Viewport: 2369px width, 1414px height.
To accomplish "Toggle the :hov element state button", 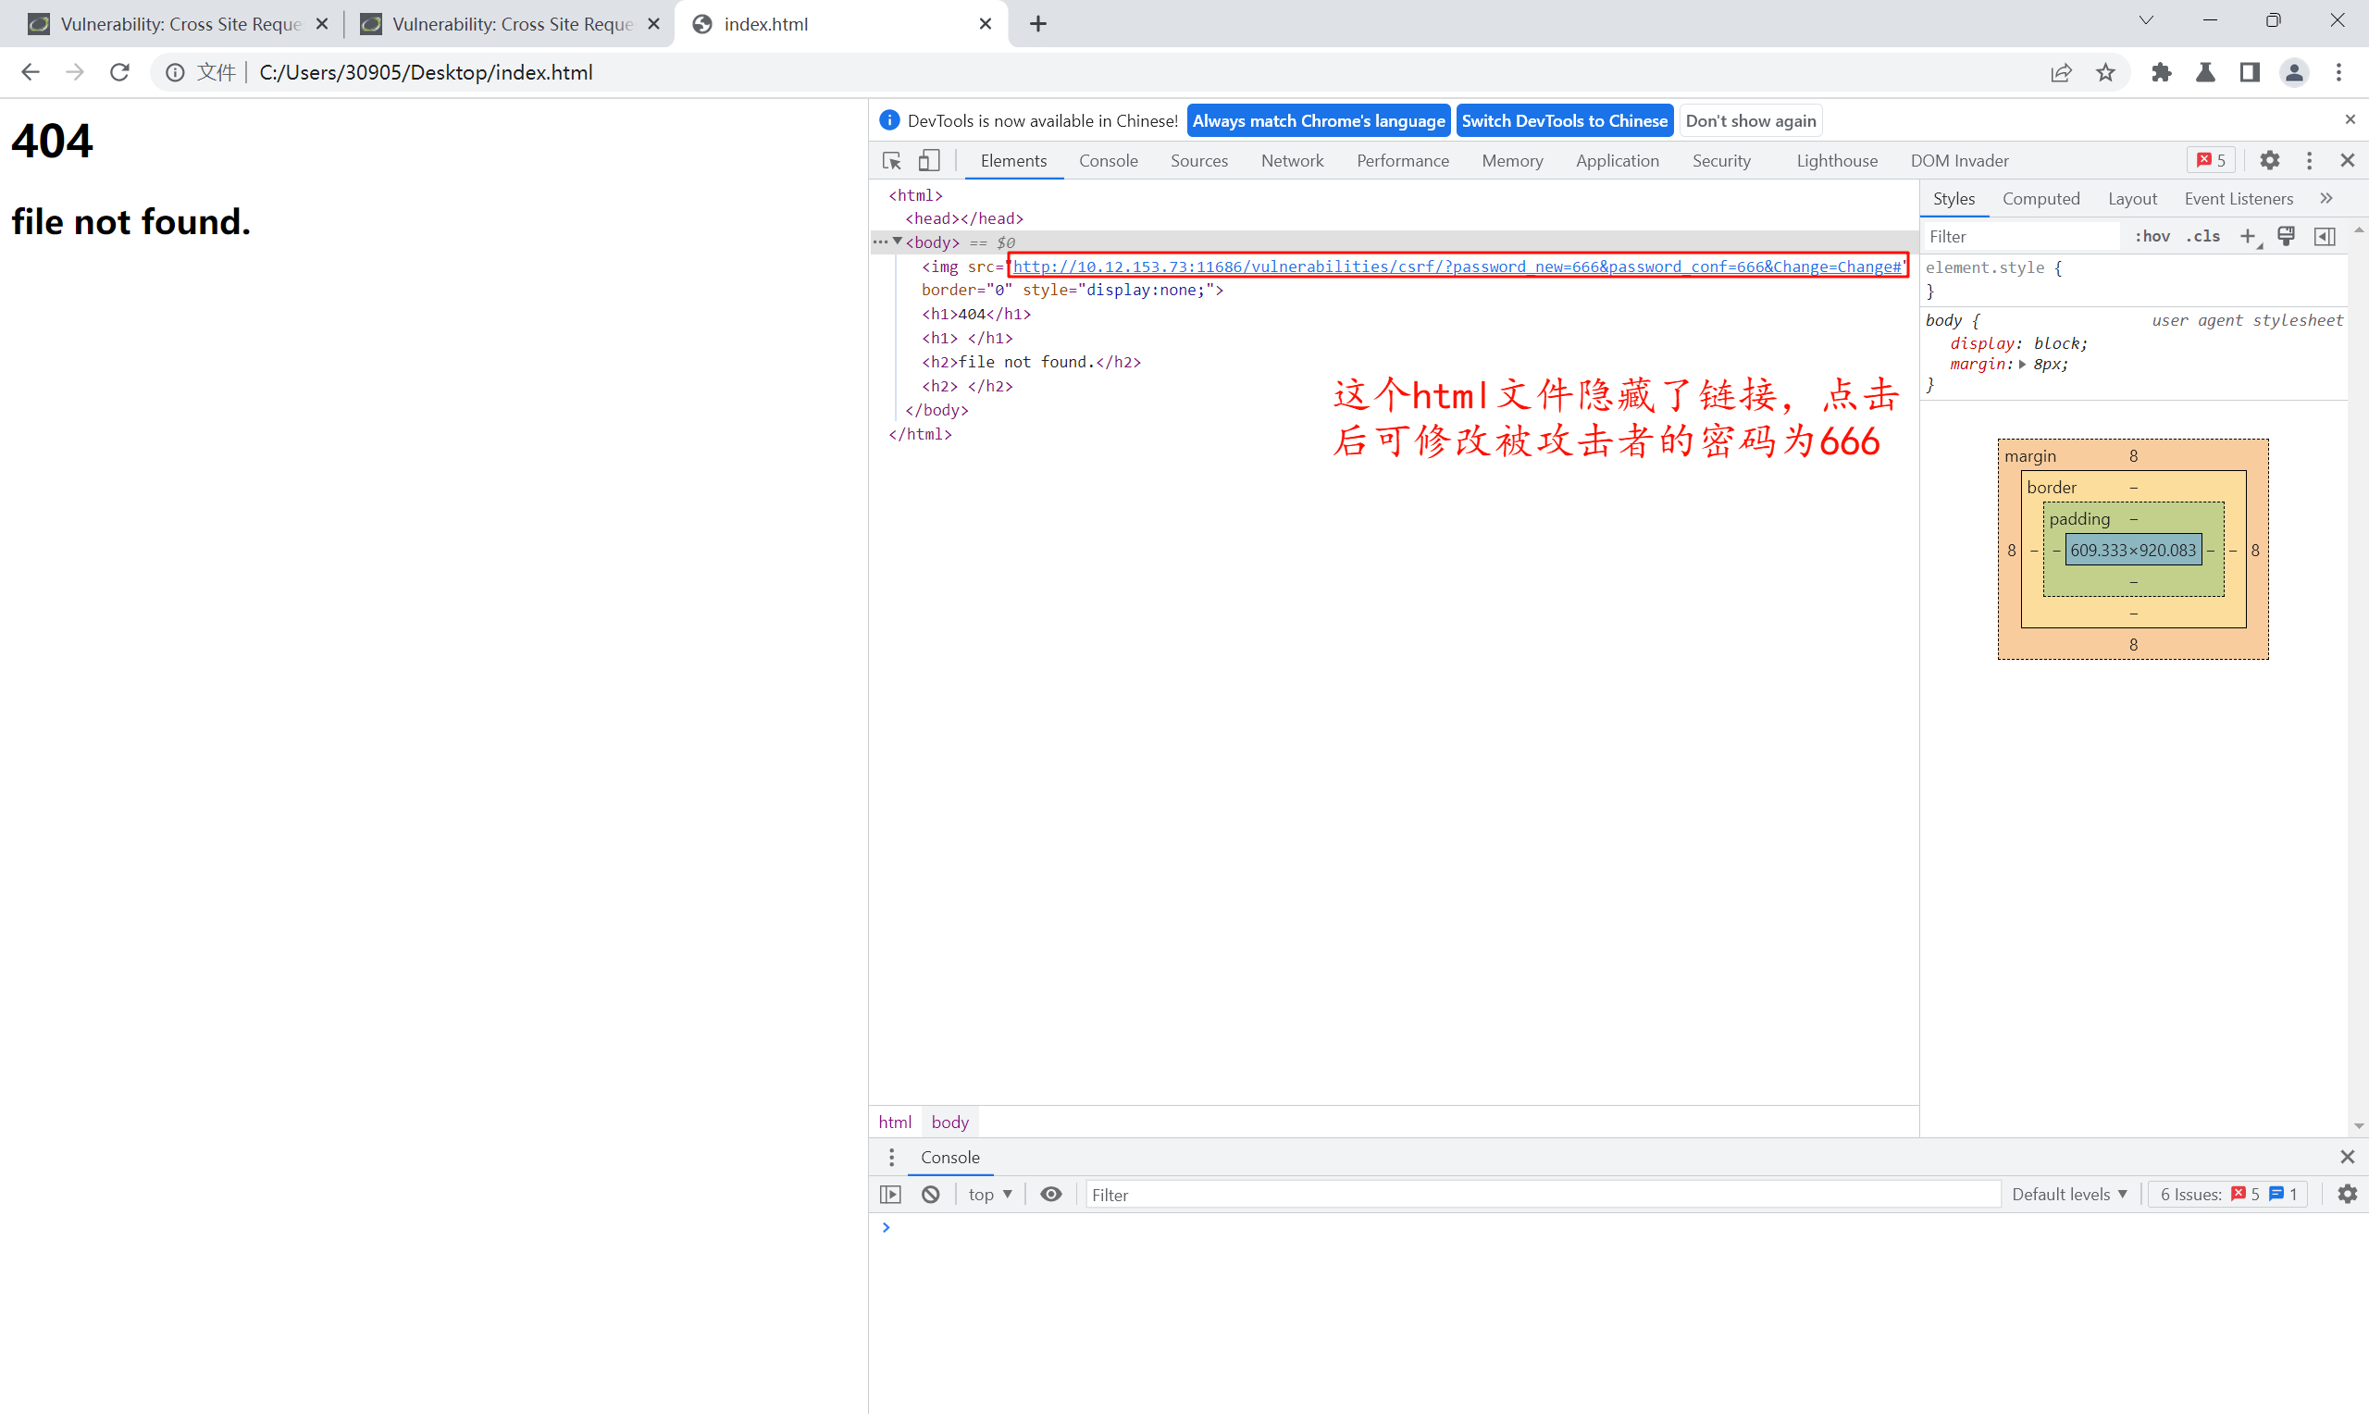I will (2152, 236).
